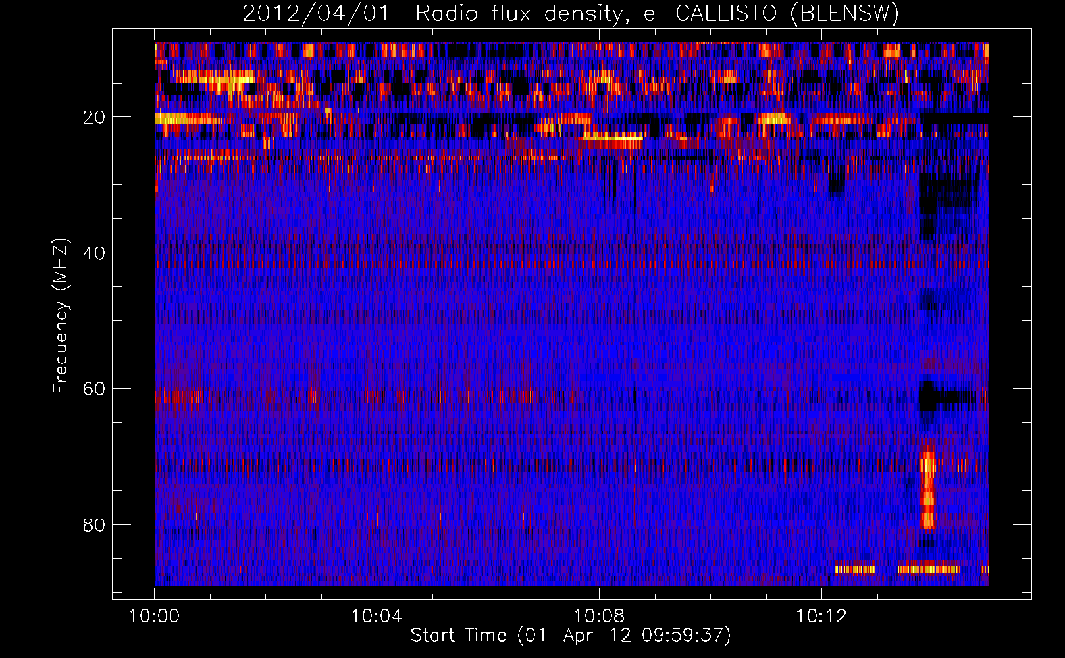Click the '60' frequency tick label
Image resolution: width=1065 pixels, height=658 pixels.
pyautogui.click(x=94, y=389)
